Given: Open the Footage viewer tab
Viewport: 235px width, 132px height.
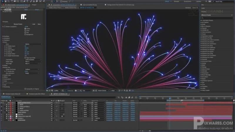Looking at the screenshot, I should click(x=121, y=5).
